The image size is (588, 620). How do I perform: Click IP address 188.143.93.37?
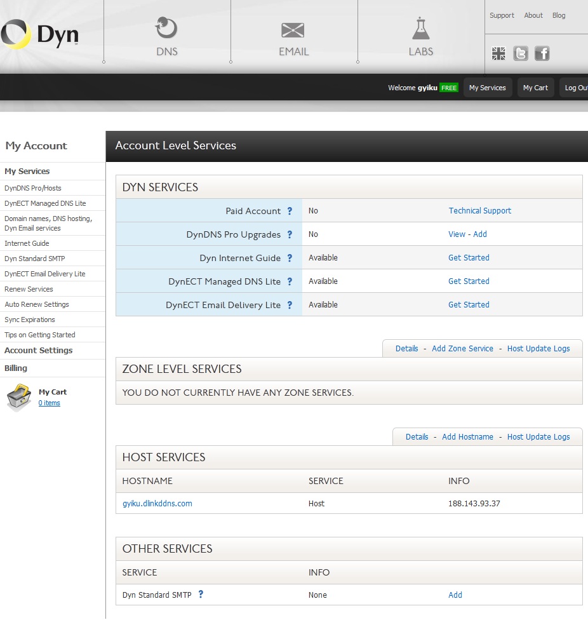(474, 503)
